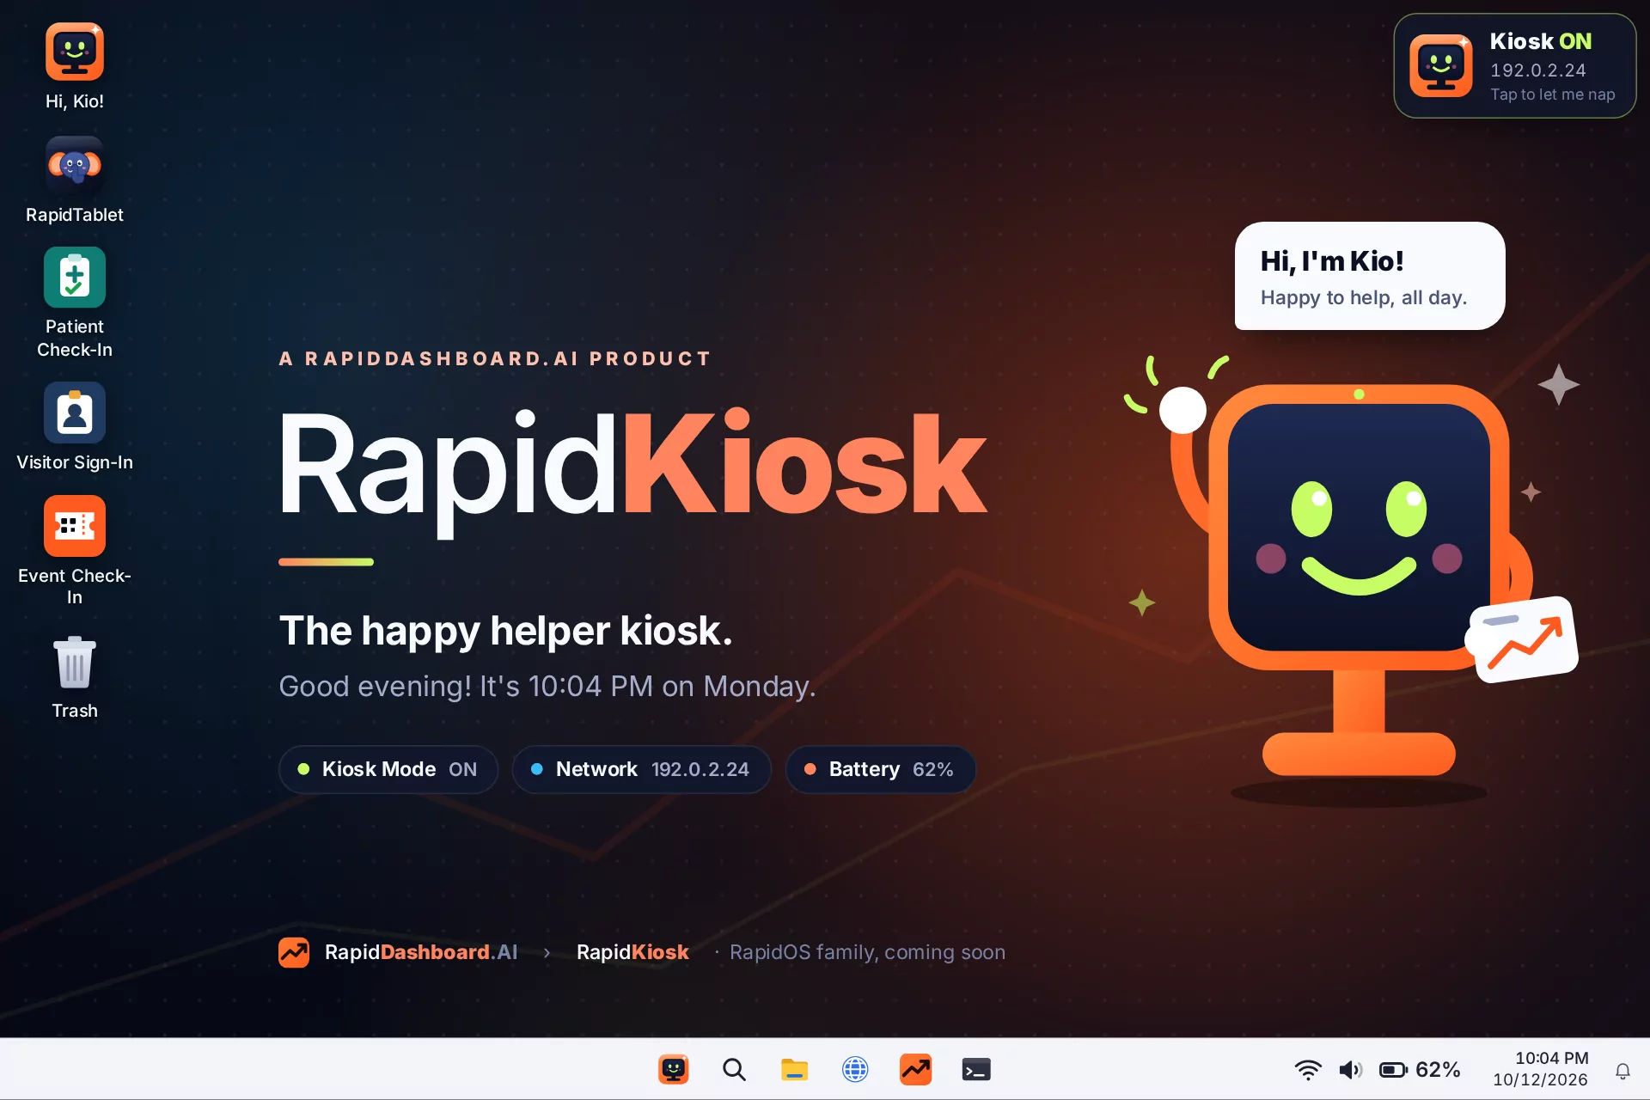Open the notifications bell icon

1622,1071
